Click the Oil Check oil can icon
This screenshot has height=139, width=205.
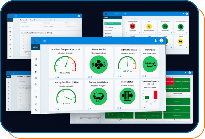coord(150,64)
